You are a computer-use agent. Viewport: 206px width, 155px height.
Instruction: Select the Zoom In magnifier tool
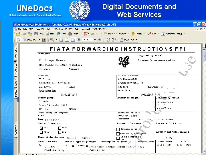click(x=52, y=40)
